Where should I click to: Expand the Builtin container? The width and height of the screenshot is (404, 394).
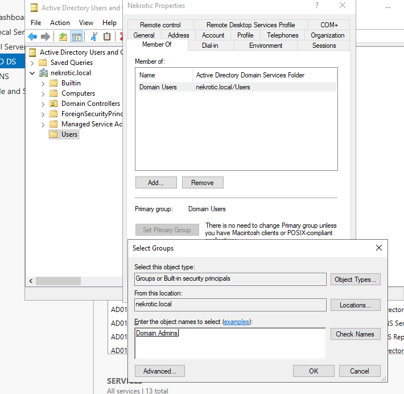pos(43,84)
